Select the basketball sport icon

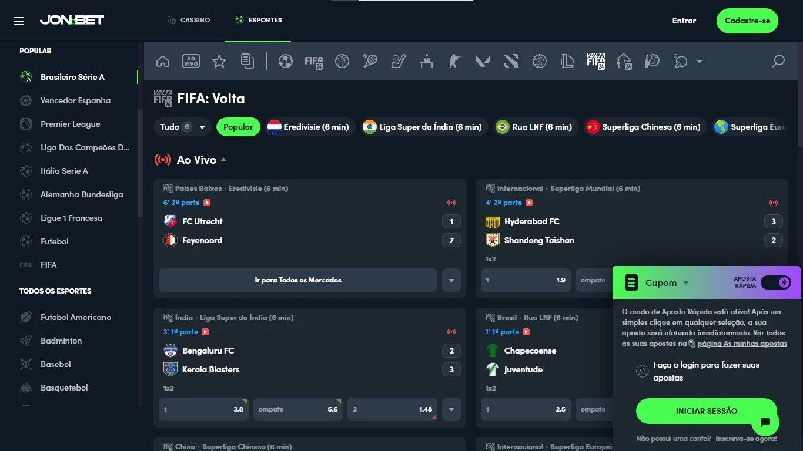[x=342, y=61]
